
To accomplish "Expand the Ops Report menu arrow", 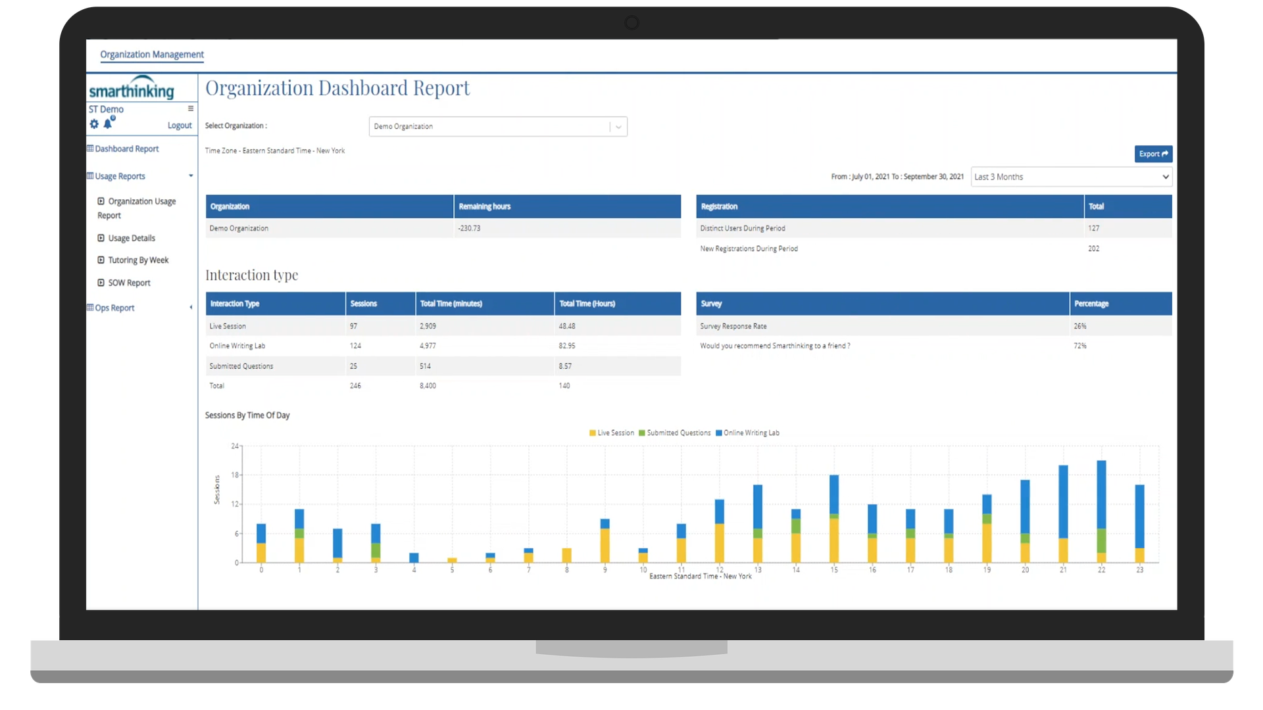I will coord(191,308).
